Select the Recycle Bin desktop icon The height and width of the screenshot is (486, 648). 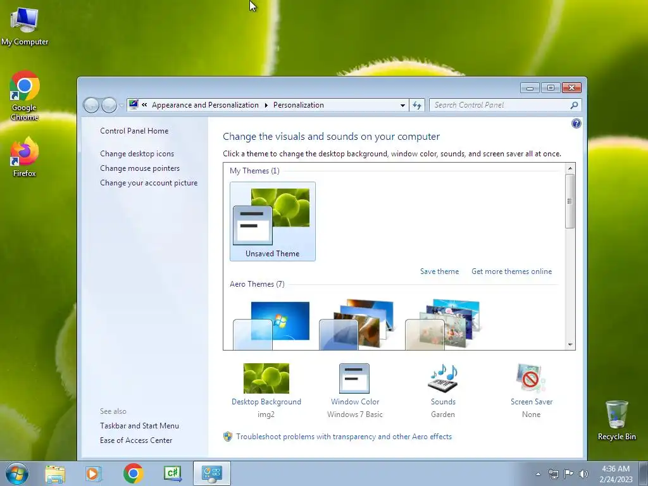pos(616,420)
